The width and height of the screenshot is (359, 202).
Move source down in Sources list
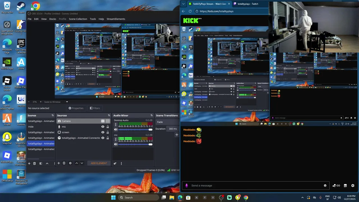[x=82, y=163]
